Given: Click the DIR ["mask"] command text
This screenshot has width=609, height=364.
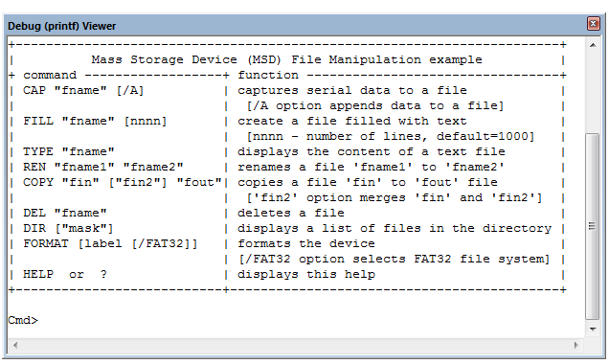Looking at the screenshot, I should (x=68, y=228).
